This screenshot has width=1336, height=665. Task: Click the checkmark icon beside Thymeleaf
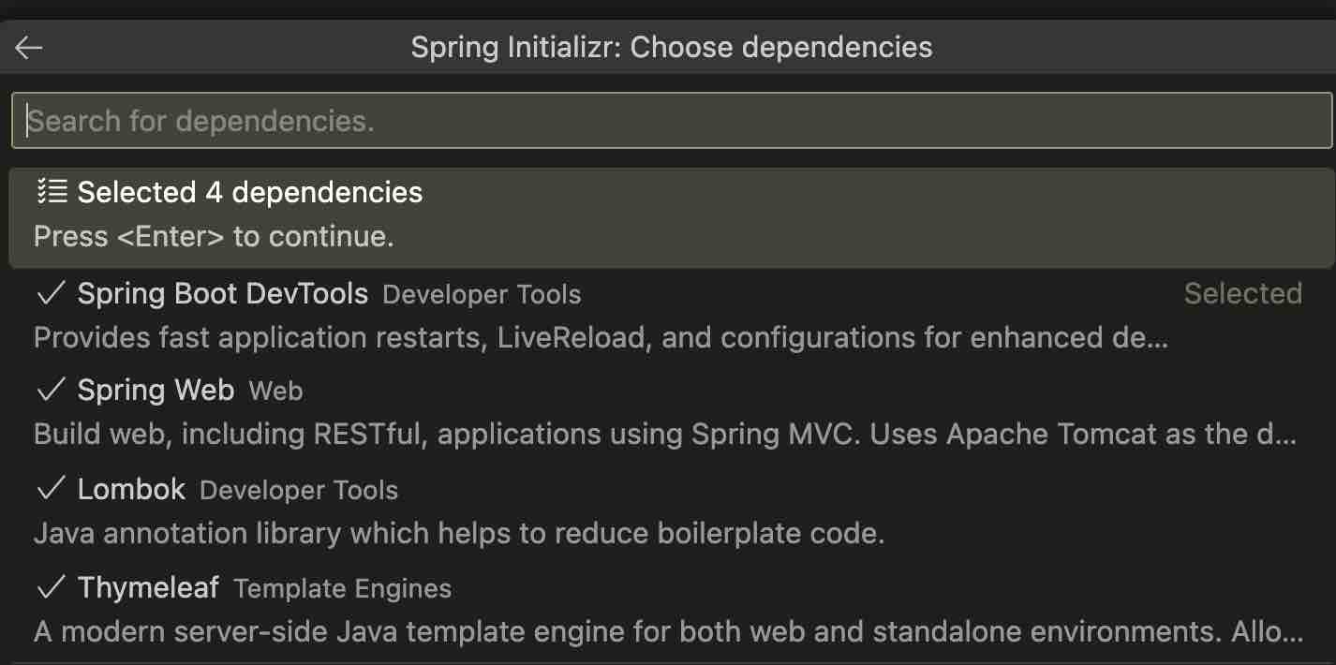(50, 587)
